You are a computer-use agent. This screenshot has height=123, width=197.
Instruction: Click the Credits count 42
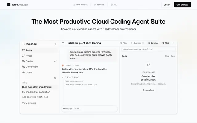click(55, 61)
